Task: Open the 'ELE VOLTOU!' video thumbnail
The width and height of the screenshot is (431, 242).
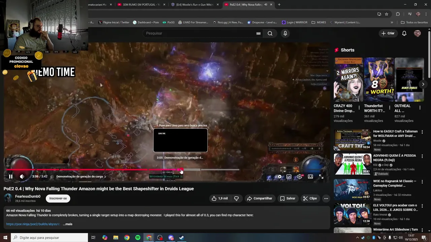Action: tap(353, 214)
